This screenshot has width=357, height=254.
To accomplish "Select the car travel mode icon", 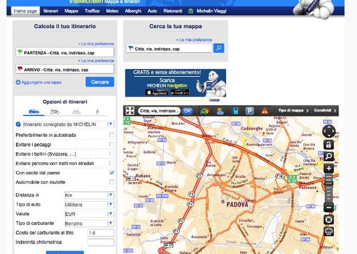I will coord(34,112).
